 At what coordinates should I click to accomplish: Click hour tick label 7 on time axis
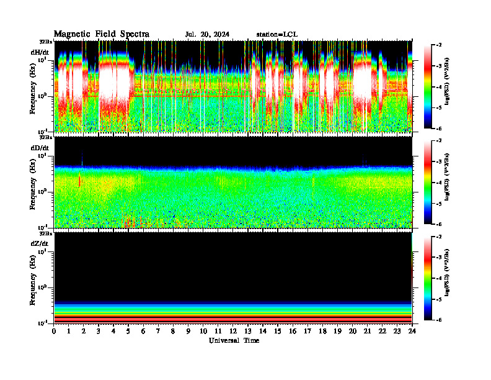(159, 331)
